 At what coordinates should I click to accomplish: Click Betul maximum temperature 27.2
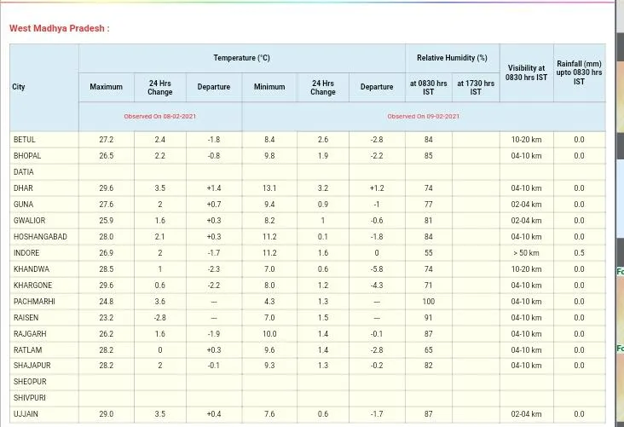(107, 140)
